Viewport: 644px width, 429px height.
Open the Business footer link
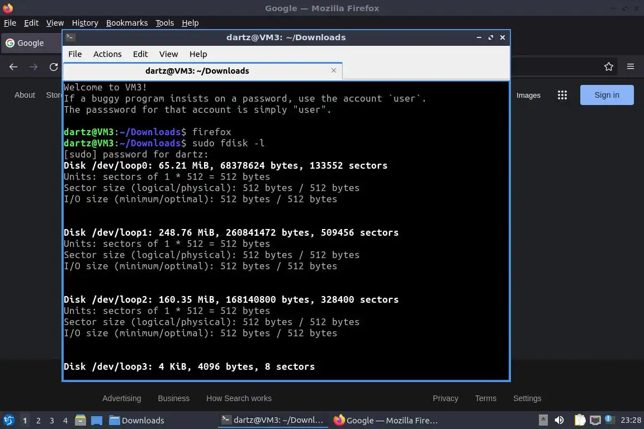click(174, 398)
